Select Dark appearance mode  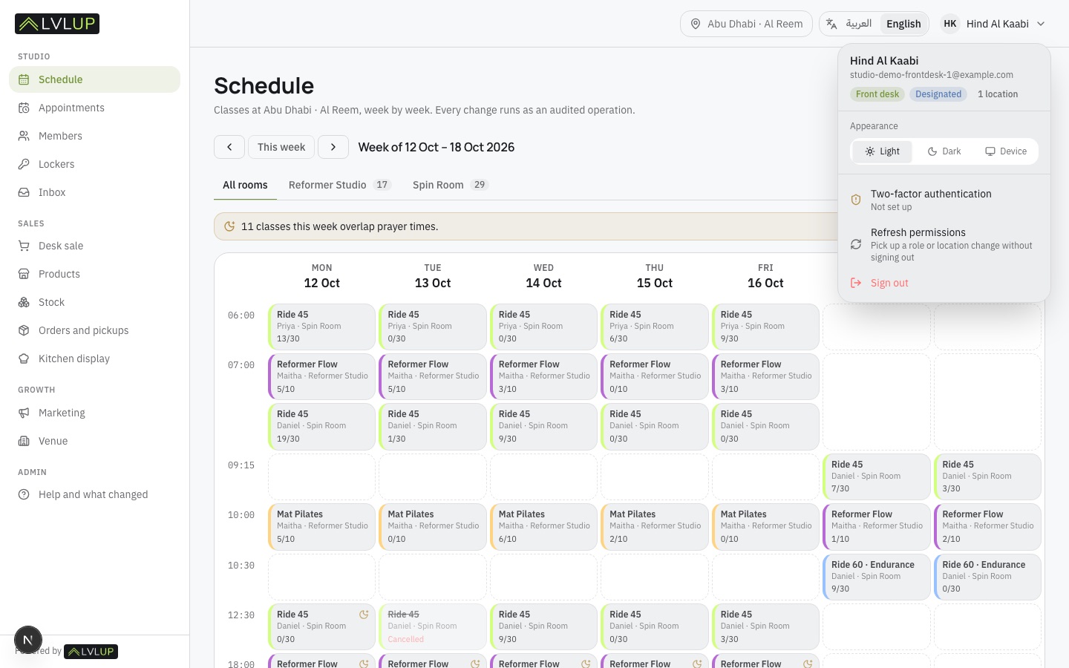click(944, 151)
